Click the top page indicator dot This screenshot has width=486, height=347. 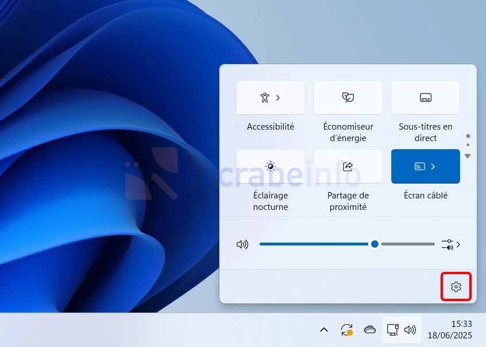pos(468,137)
